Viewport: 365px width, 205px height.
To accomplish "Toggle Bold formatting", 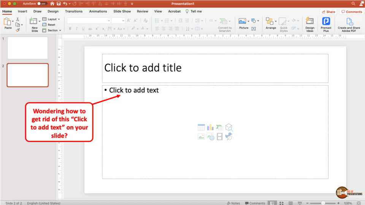I will pyautogui.click(x=70, y=29).
